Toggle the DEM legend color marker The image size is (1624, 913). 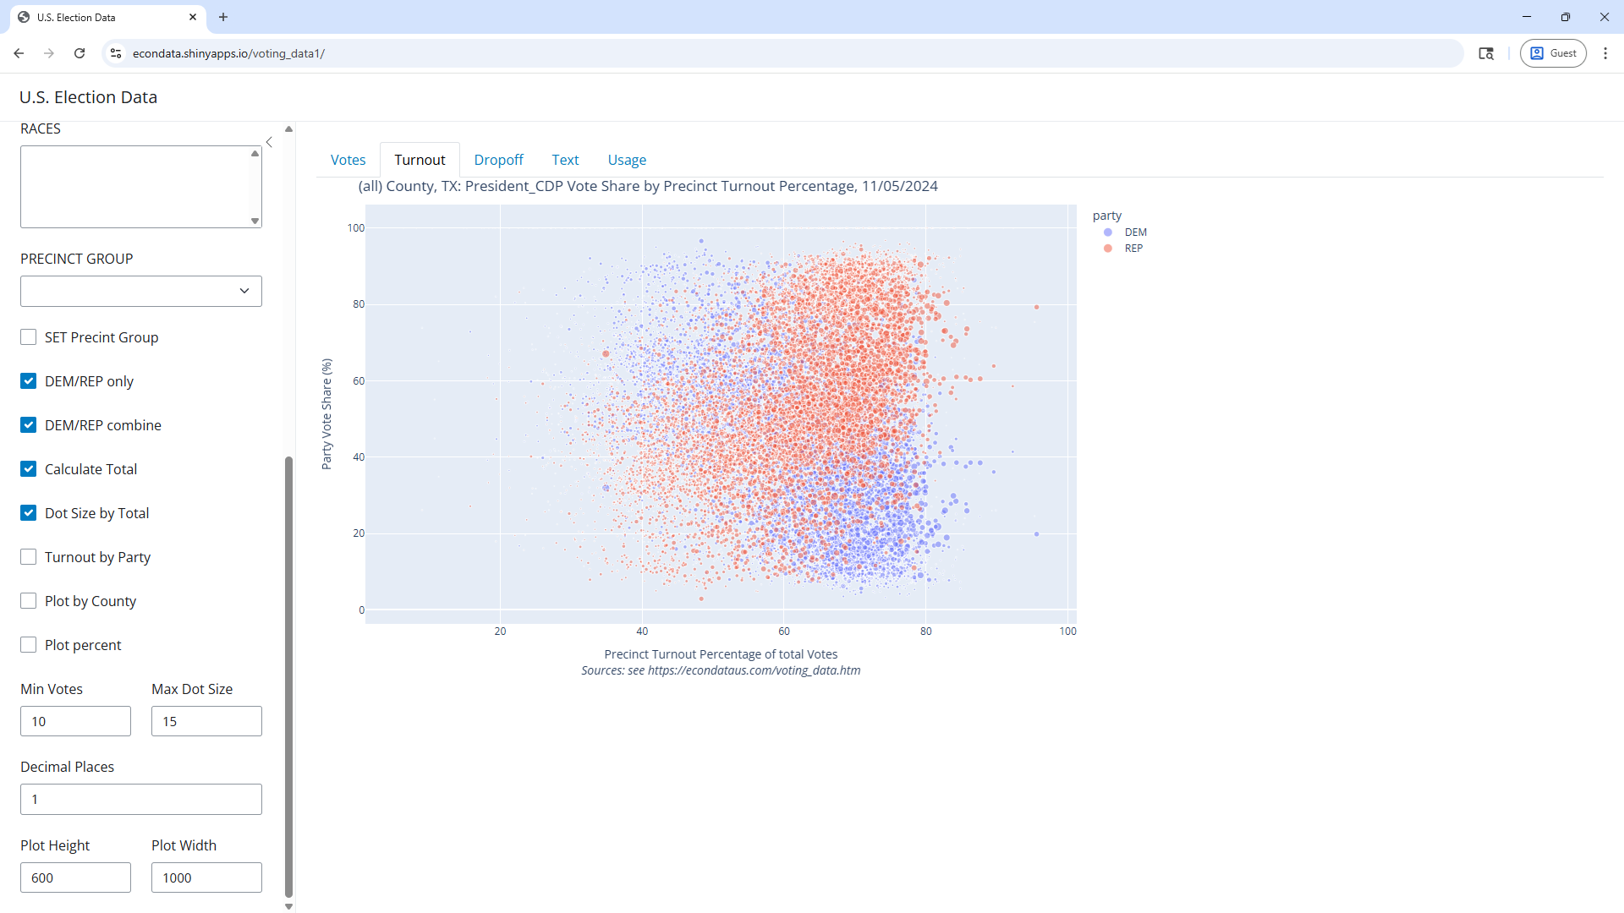point(1108,232)
